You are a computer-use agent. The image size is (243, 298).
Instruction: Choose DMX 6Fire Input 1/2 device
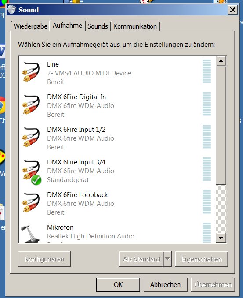(117, 138)
